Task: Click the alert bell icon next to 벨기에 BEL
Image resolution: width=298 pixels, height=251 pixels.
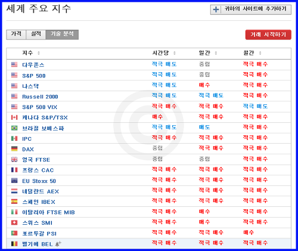Action: point(58,244)
